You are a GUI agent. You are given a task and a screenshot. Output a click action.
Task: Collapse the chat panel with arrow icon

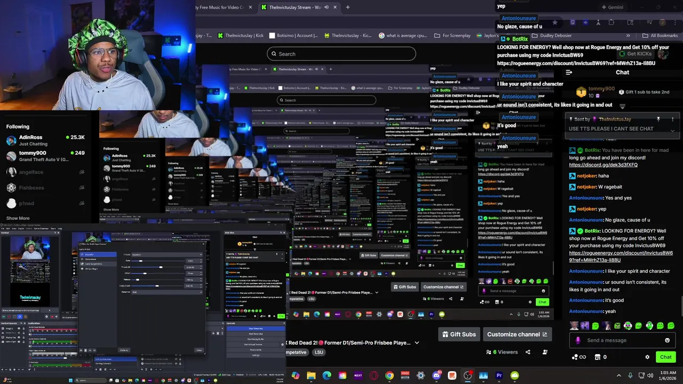point(569,73)
